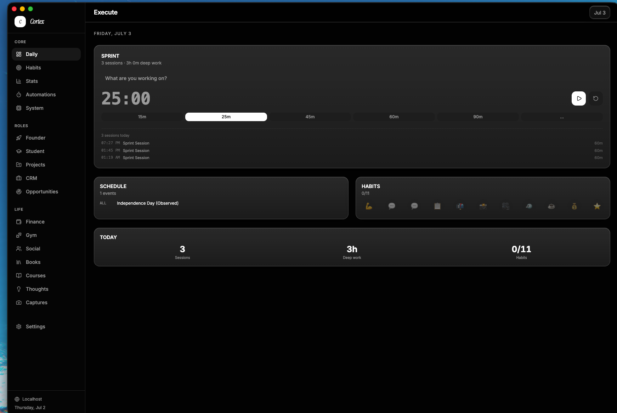
Task: Mark the money bag habit done
Action: [574, 206]
